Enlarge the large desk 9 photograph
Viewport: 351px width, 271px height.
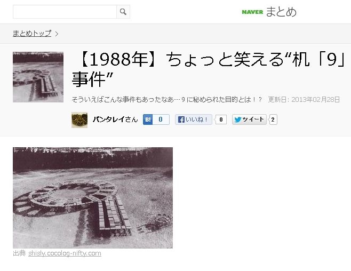[x=93, y=197]
